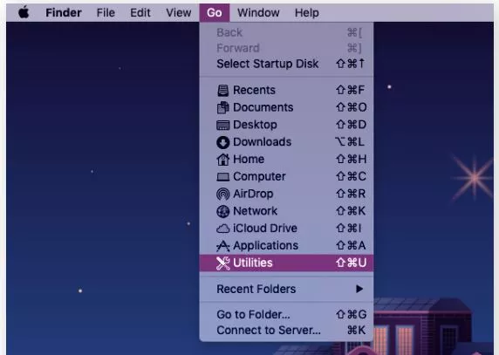The height and width of the screenshot is (355, 499).
Task: Select Network in Go menu
Action: 286,211
